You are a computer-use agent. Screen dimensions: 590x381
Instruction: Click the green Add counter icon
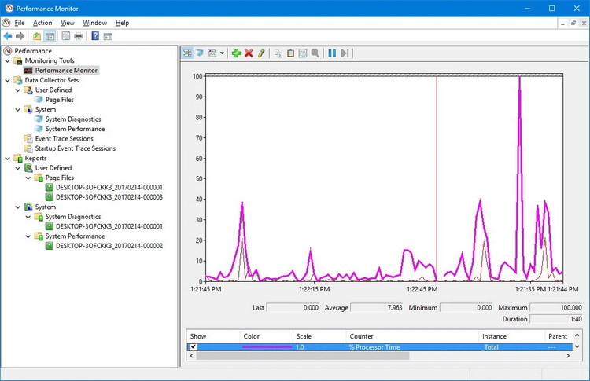[x=236, y=53]
